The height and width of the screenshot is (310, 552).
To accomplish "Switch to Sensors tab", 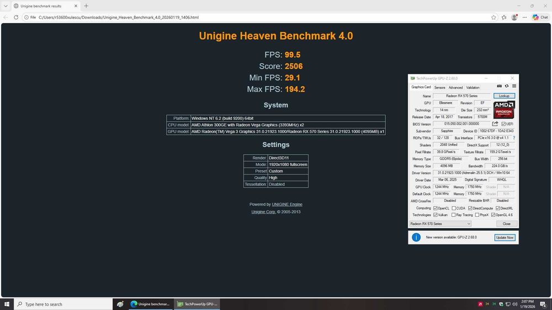I will click(440, 88).
